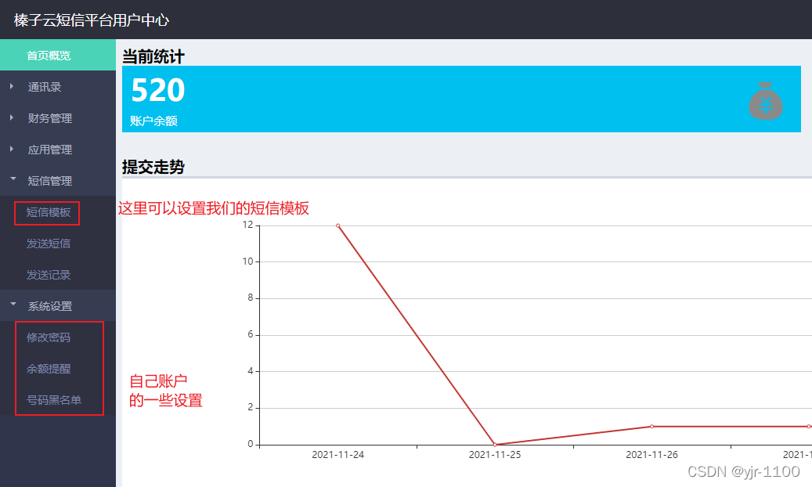
Task: Go to 短信模板 page
Action: click(49, 212)
